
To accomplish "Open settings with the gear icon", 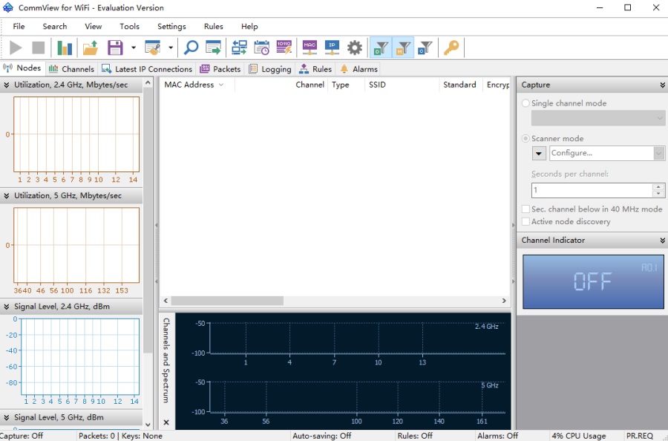I will 355,48.
